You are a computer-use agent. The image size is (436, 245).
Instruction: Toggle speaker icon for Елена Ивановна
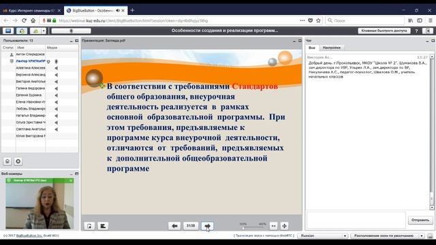coord(56,102)
